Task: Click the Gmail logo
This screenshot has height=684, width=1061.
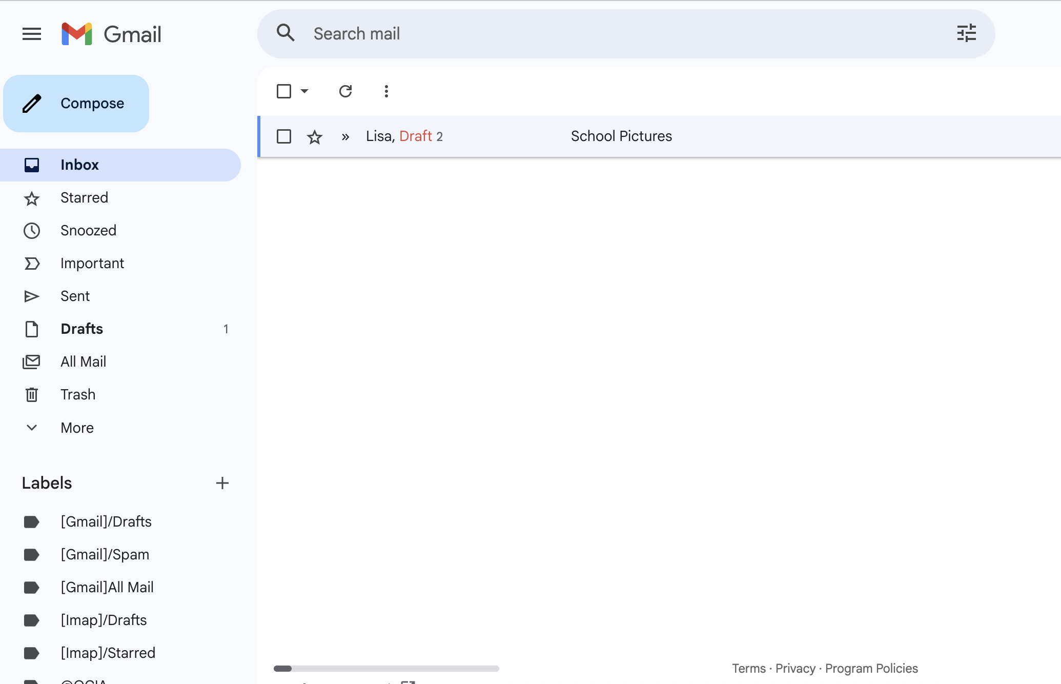Action: 111,34
